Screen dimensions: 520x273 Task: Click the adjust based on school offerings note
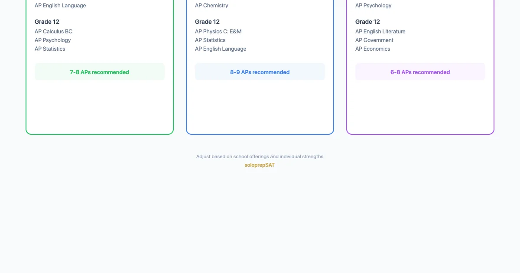click(260, 156)
